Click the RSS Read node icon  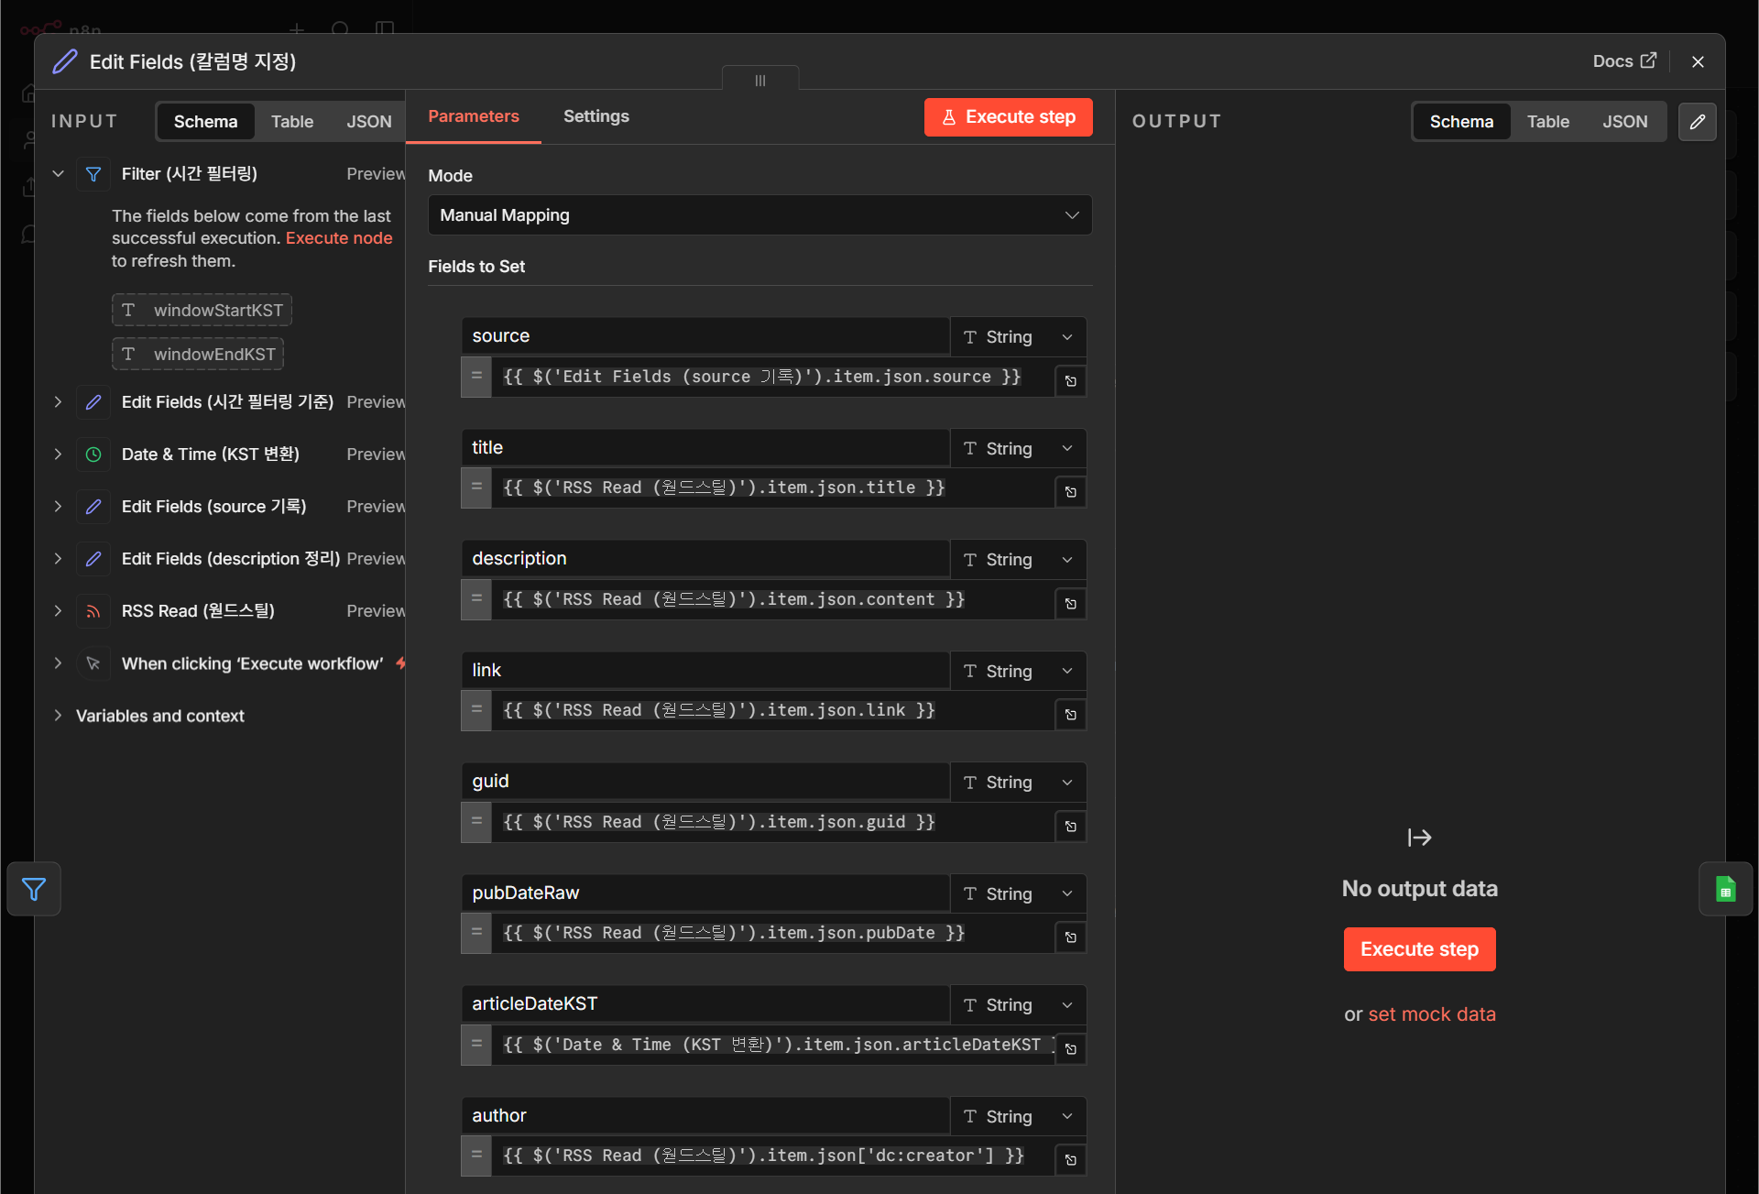(93, 611)
